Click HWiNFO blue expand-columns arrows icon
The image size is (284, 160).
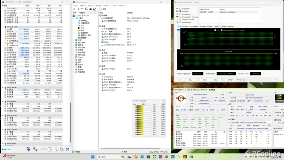click(4, 149)
